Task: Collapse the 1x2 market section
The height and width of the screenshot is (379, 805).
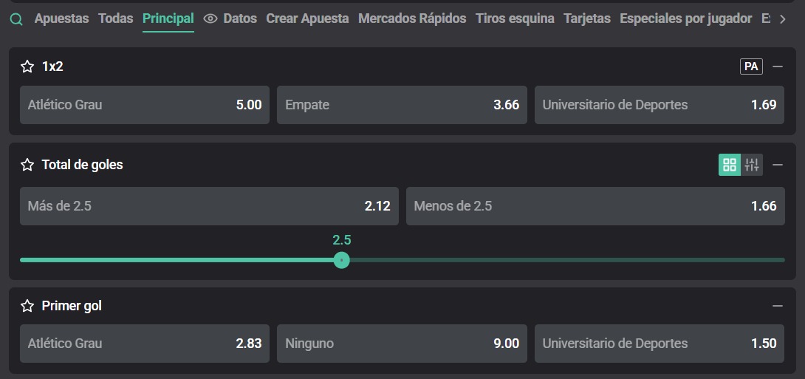Action: (778, 66)
